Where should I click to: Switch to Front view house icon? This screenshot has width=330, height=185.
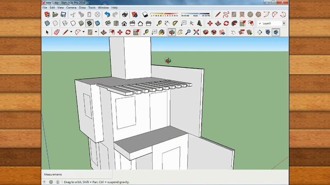tap(124, 23)
